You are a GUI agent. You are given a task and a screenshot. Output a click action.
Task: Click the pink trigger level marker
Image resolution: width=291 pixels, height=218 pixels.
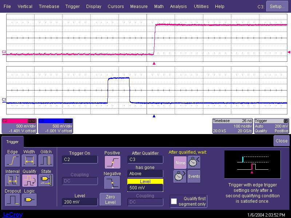click(289, 52)
